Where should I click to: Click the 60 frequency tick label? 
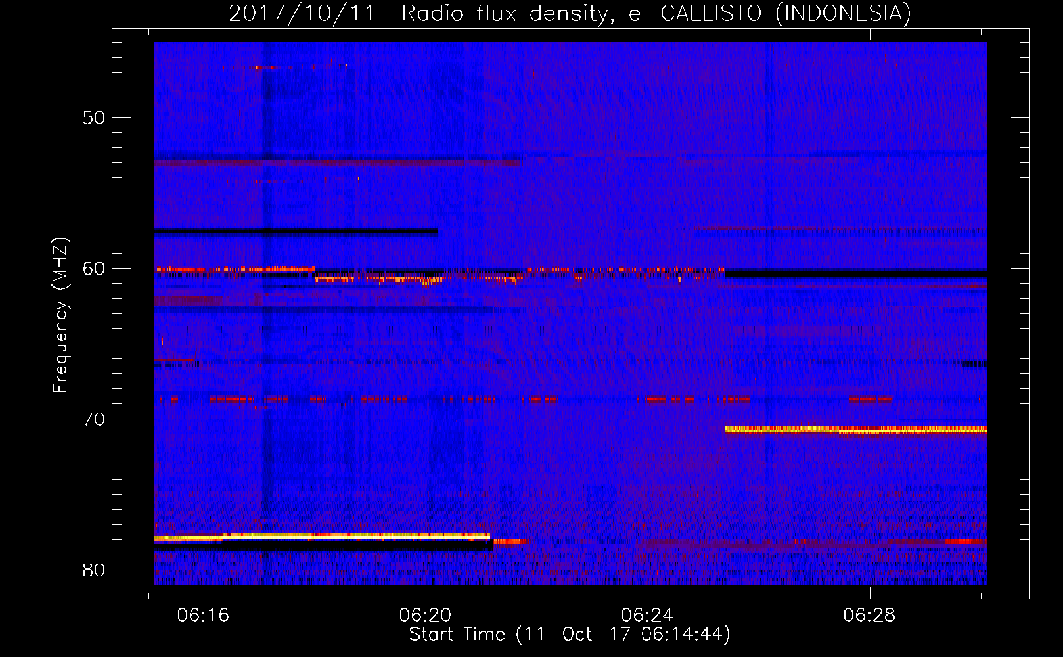(x=95, y=269)
